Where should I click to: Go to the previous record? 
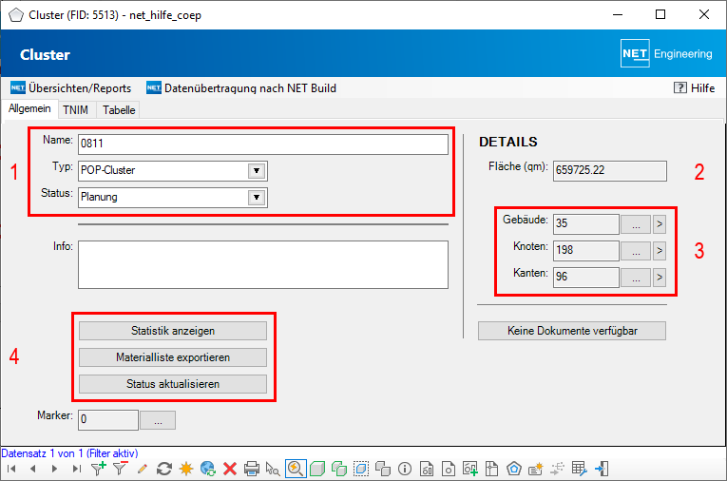(x=33, y=469)
